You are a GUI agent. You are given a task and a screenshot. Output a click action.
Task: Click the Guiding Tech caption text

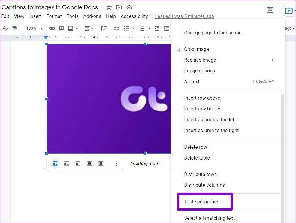[145, 163]
